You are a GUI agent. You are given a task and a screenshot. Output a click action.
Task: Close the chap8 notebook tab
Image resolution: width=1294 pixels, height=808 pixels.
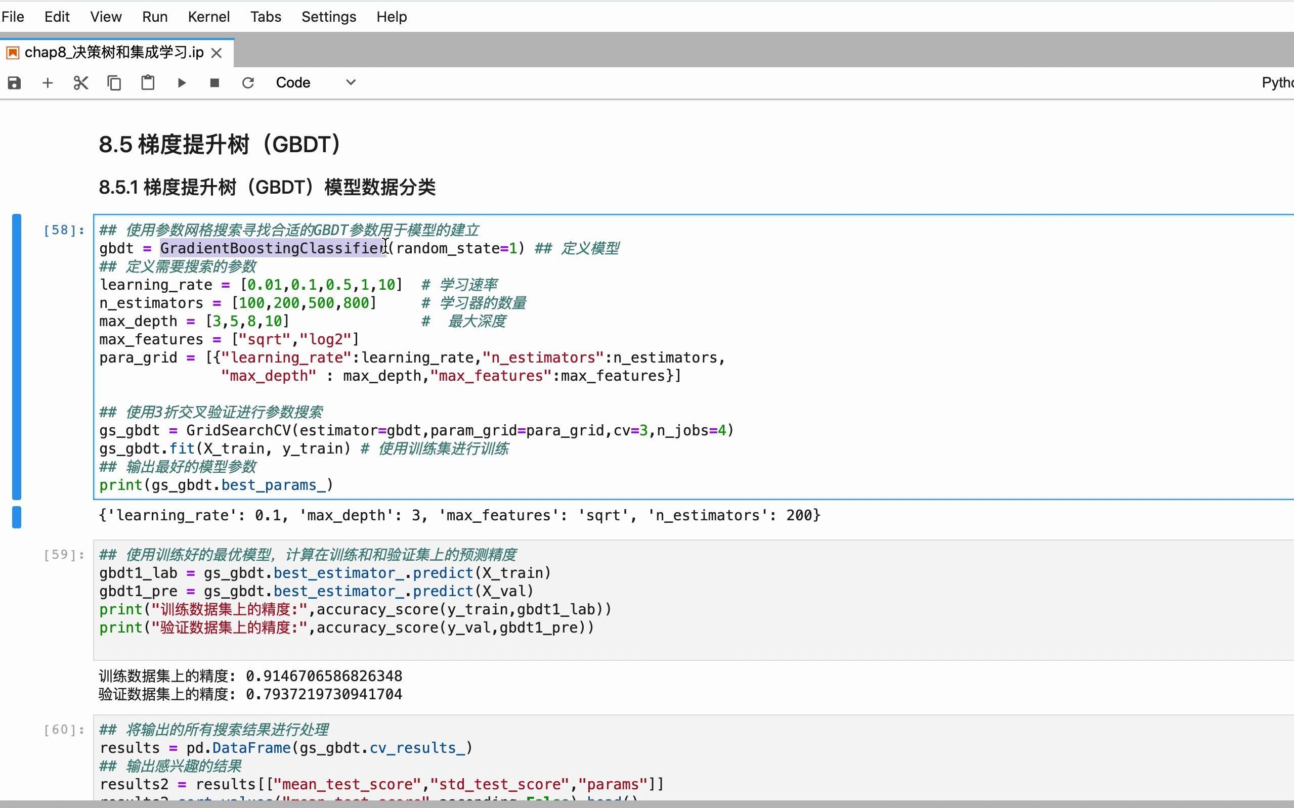217,53
